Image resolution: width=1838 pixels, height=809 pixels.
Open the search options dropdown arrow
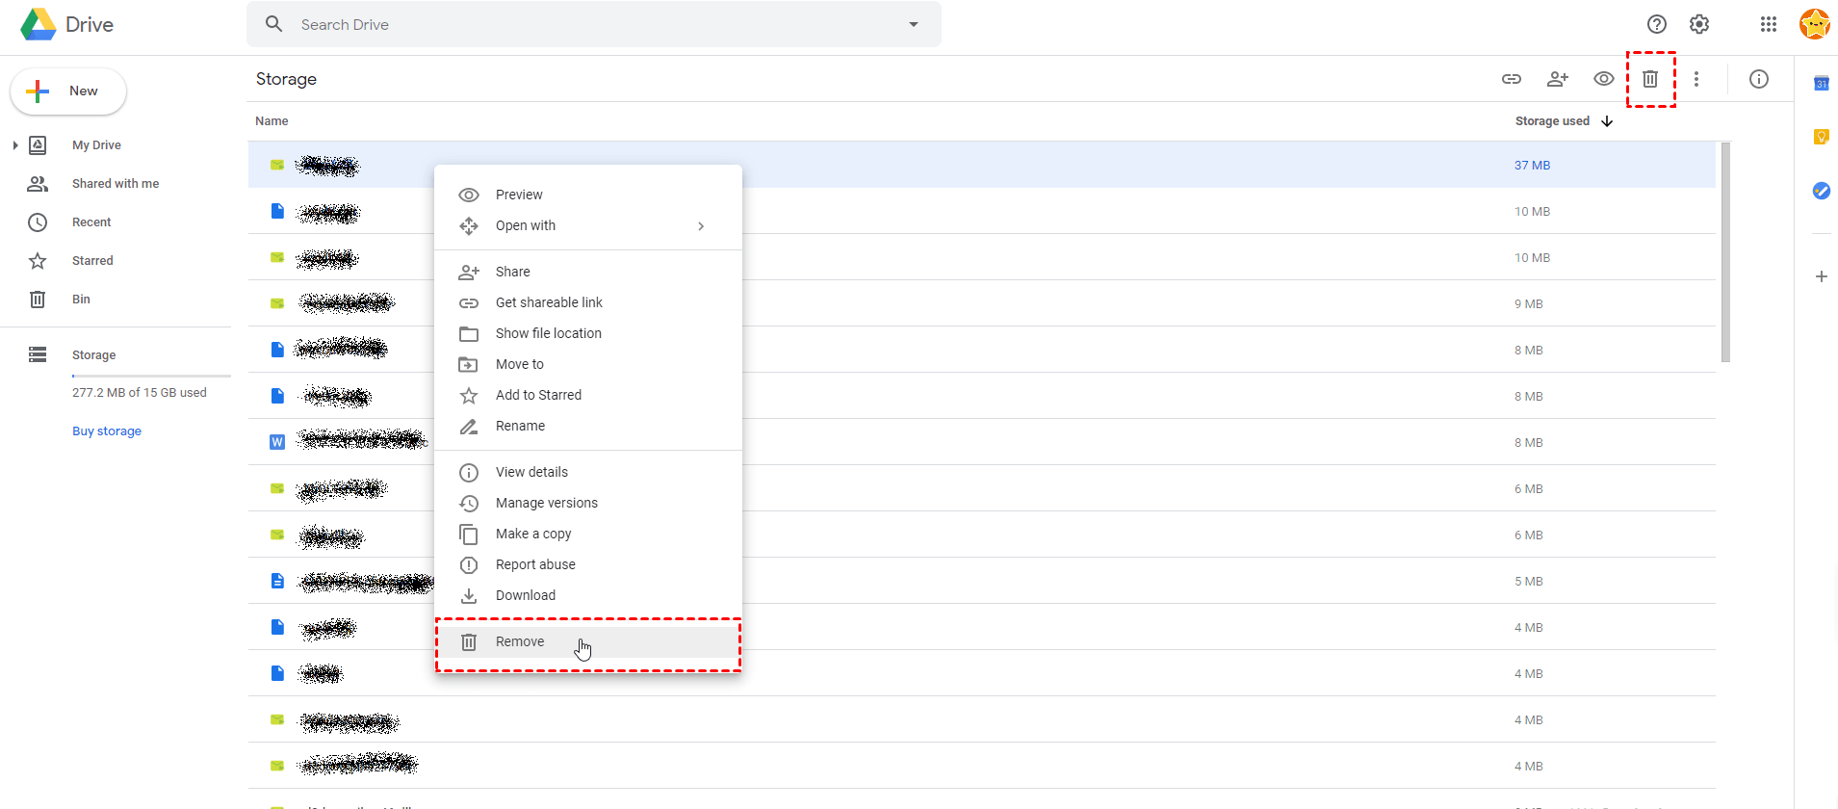click(913, 24)
